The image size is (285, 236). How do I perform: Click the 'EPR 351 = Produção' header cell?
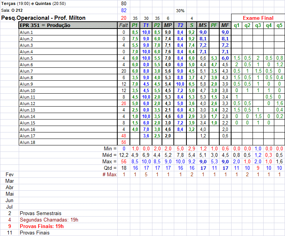tap(45, 26)
